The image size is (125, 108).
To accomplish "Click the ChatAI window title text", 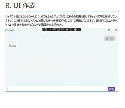I will [x=11, y=30].
